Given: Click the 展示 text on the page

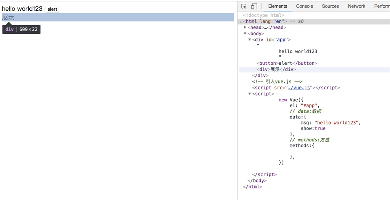Looking at the screenshot, I should tap(8, 18).
